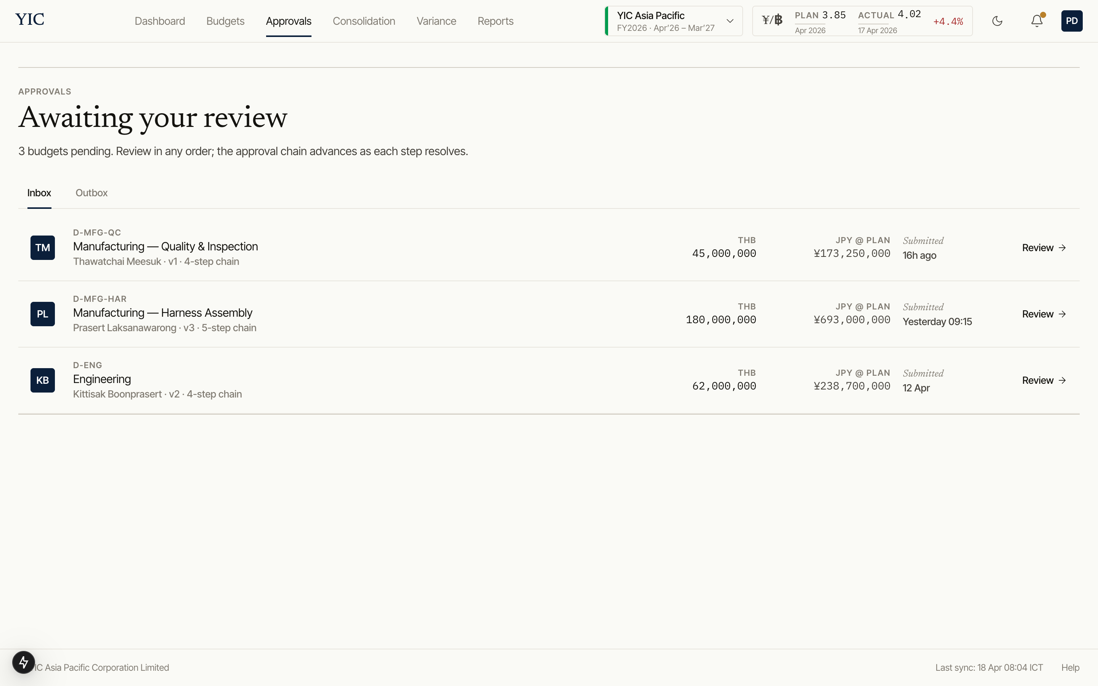Open the Dashboard nav item

coord(160,21)
